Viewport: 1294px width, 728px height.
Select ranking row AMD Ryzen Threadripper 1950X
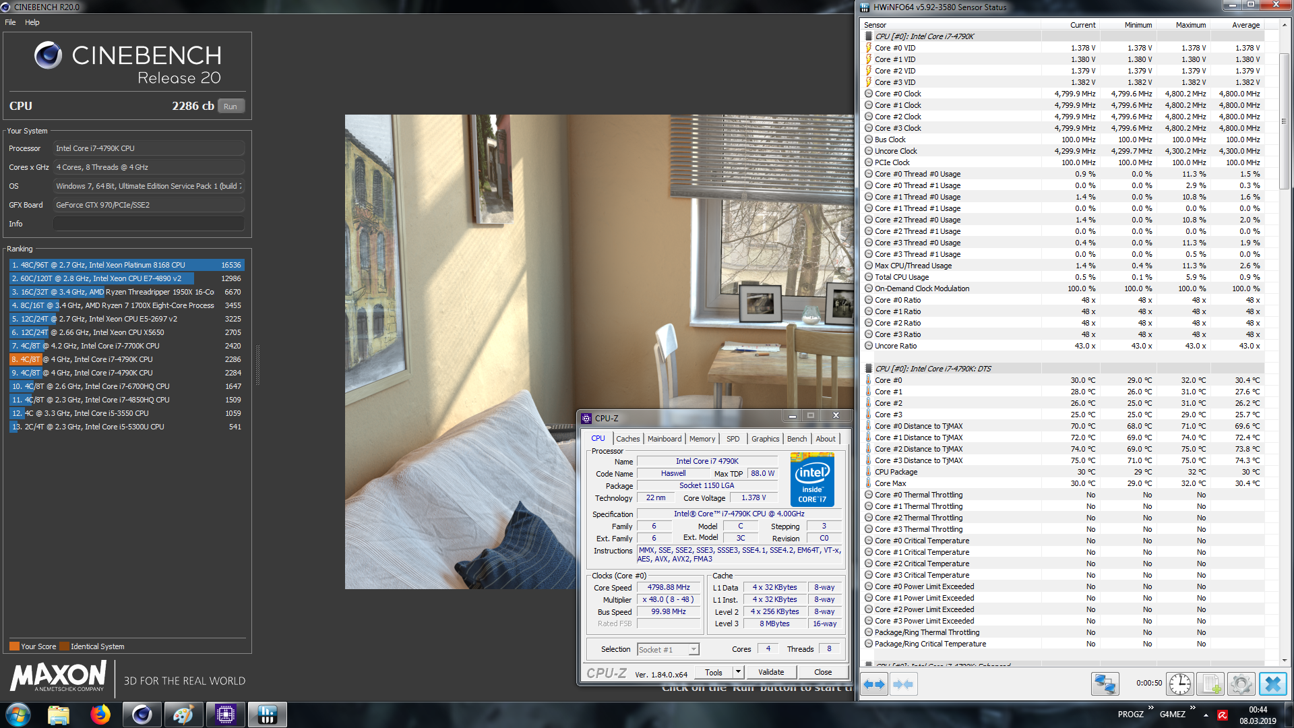127,292
